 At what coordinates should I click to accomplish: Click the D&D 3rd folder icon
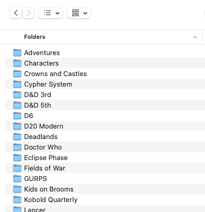tap(17, 95)
